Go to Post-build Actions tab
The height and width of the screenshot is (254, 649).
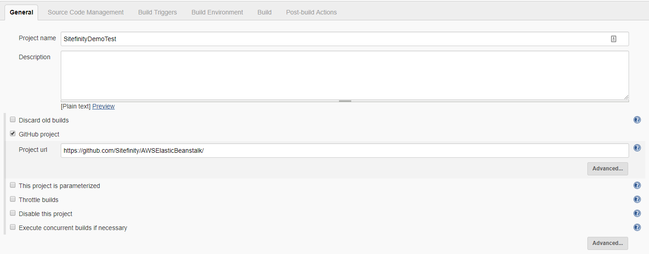[x=311, y=12]
